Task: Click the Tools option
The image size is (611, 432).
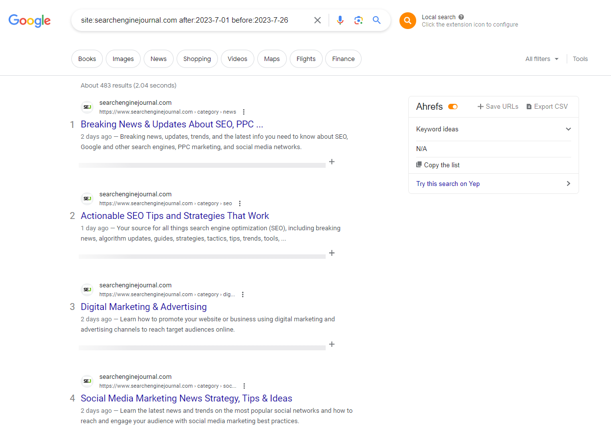Action: coord(580,59)
